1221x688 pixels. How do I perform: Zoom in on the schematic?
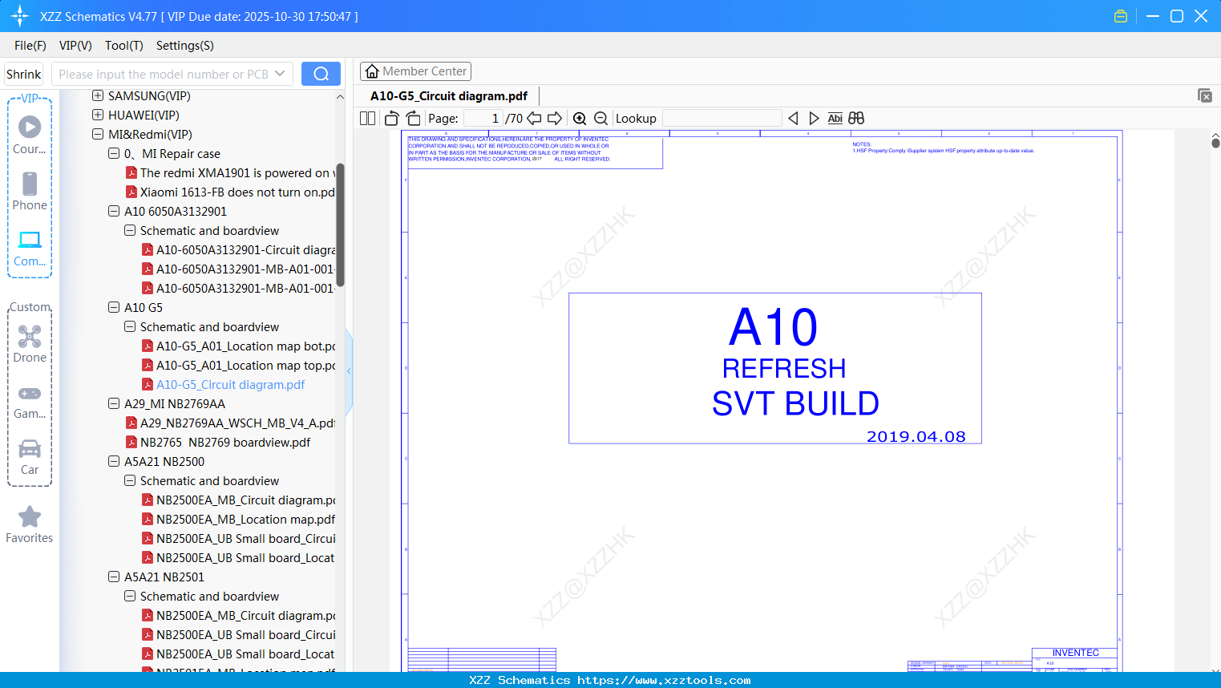[580, 119]
